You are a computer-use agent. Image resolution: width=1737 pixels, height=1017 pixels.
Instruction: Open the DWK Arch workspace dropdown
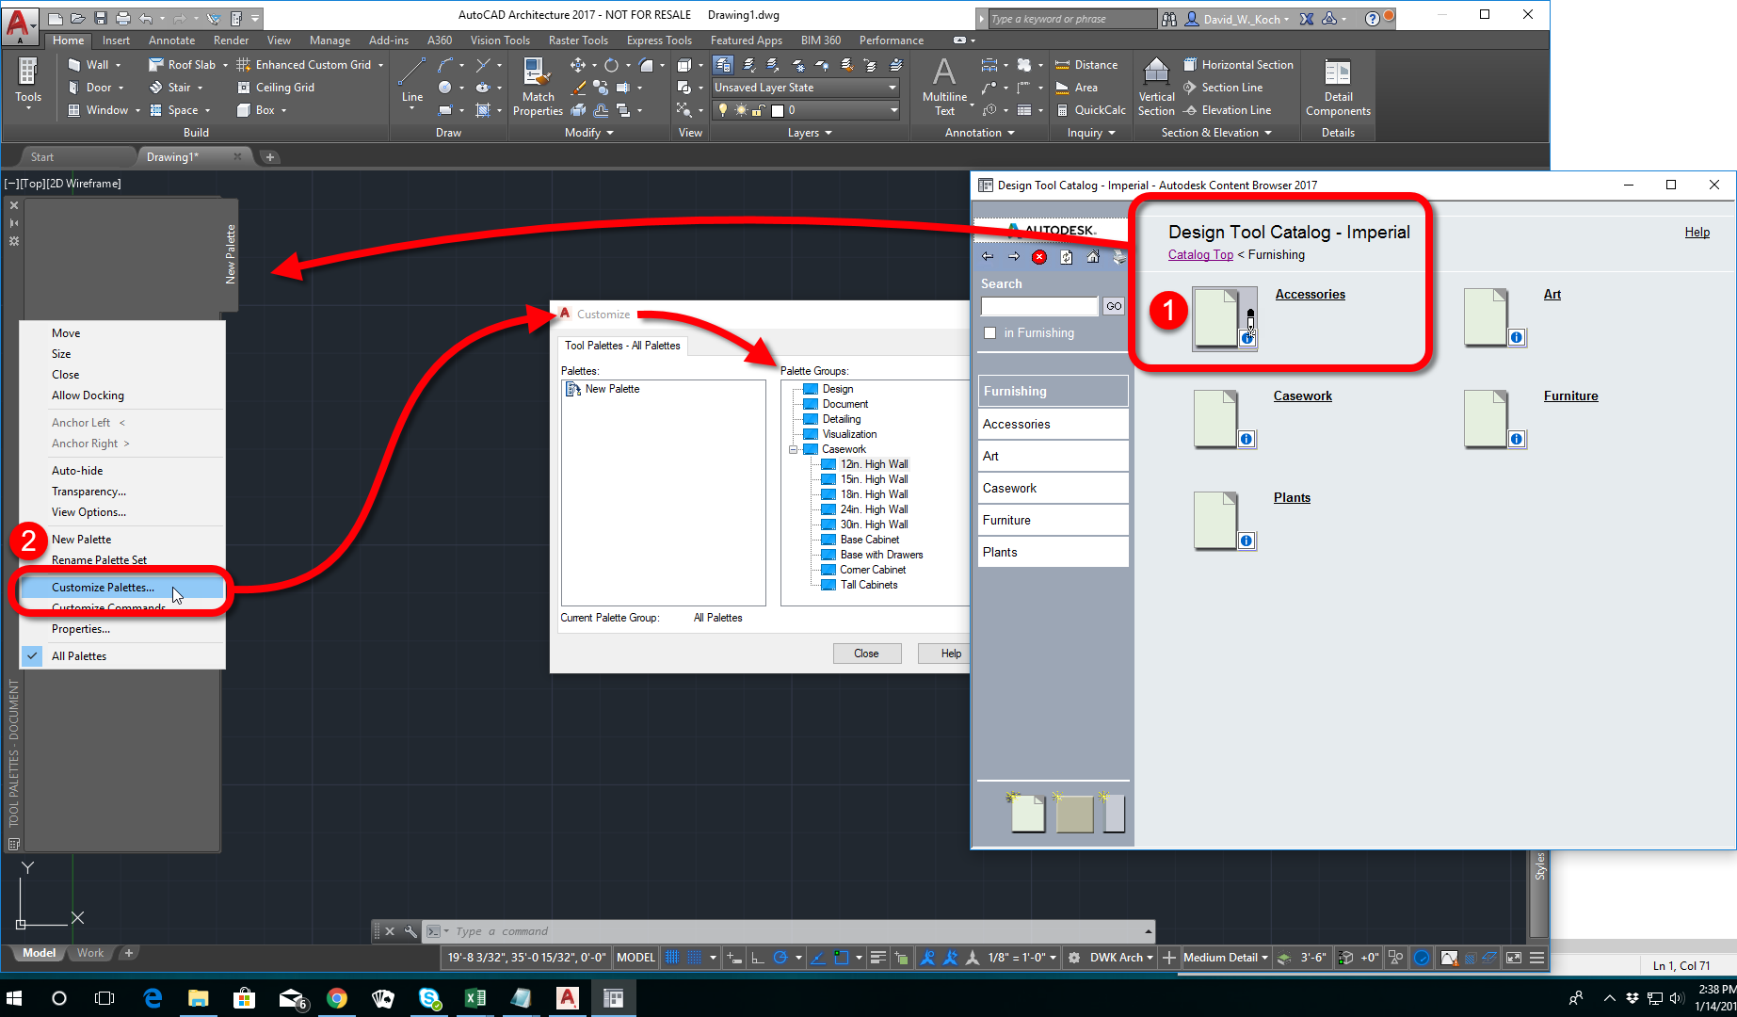click(1121, 958)
